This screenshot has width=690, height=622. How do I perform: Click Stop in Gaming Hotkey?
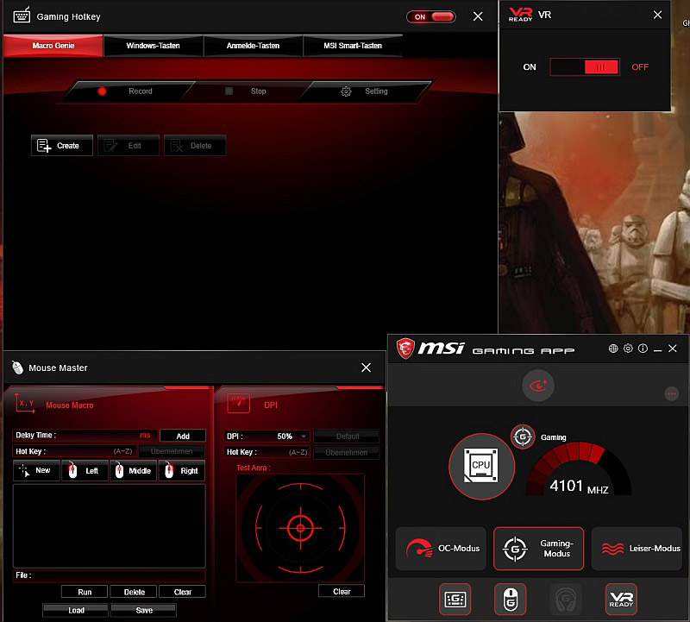click(x=247, y=91)
